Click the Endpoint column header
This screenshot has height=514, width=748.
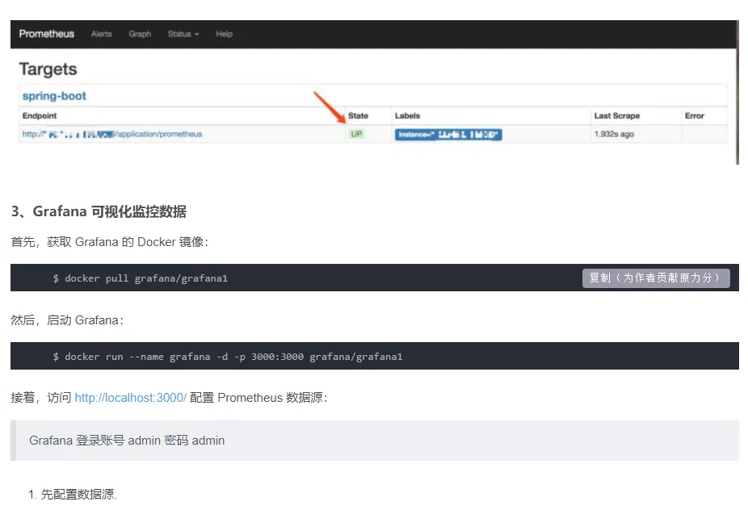tap(40, 115)
